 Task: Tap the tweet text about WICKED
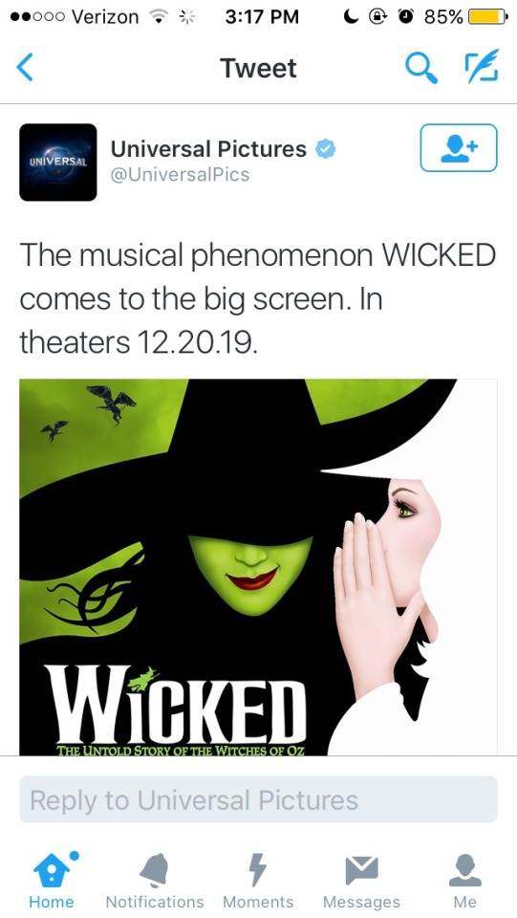pyautogui.click(x=258, y=298)
